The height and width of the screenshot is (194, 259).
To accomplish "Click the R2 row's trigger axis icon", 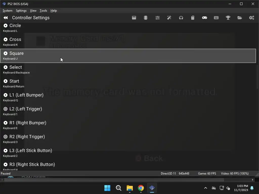I will click(6, 137).
